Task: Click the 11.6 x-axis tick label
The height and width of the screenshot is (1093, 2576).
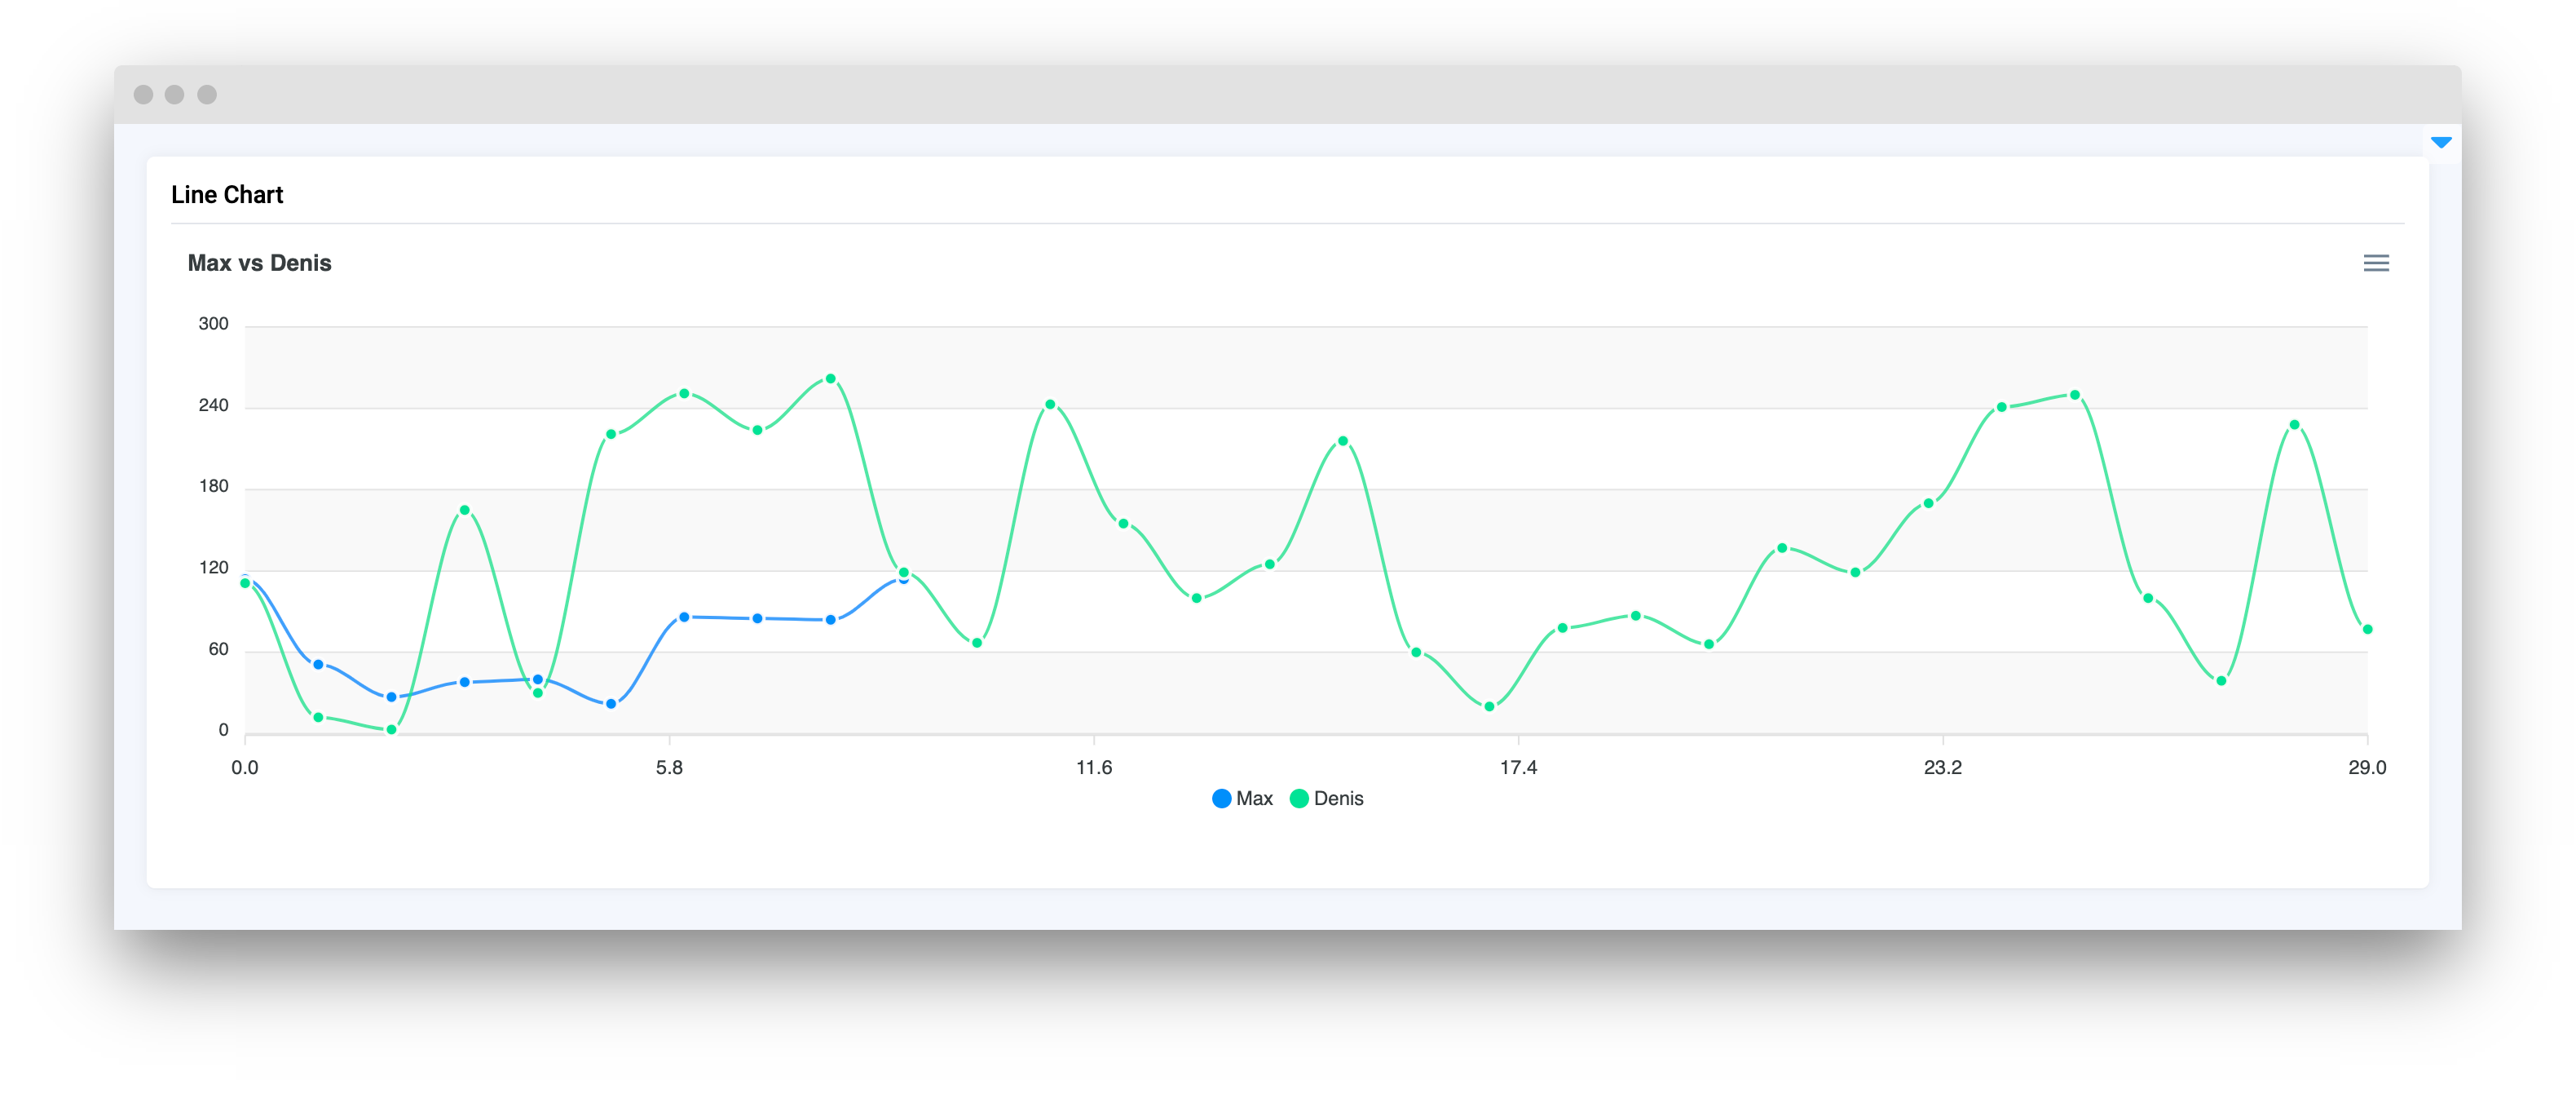Action: pyautogui.click(x=1093, y=768)
